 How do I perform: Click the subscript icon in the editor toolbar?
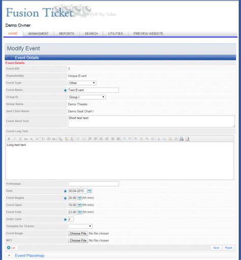(32, 139)
